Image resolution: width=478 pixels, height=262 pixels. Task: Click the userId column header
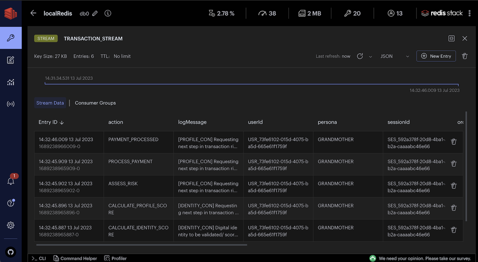click(x=255, y=122)
